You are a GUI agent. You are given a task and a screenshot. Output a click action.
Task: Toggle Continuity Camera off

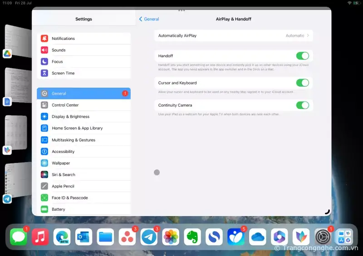pos(302,105)
